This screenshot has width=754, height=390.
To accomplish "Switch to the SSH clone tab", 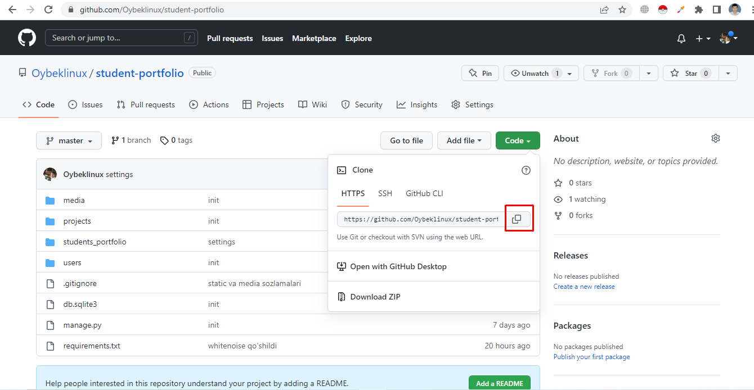I will pyautogui.click(x=385, y=193).
